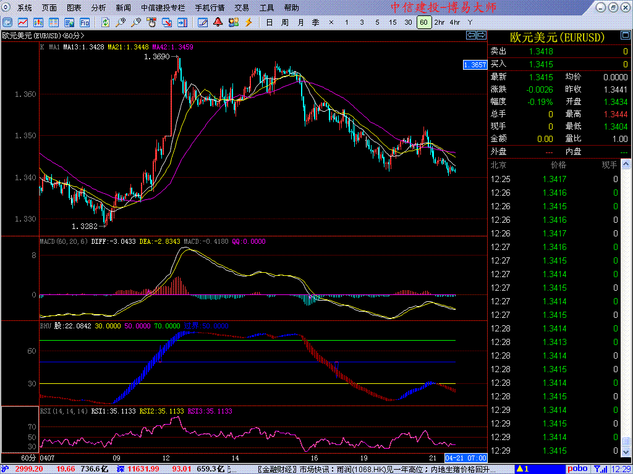The height and width of the screenshot is (474, 633).
Task: Click the green refresh icon in toolbar
Action: tap(106, 22)
